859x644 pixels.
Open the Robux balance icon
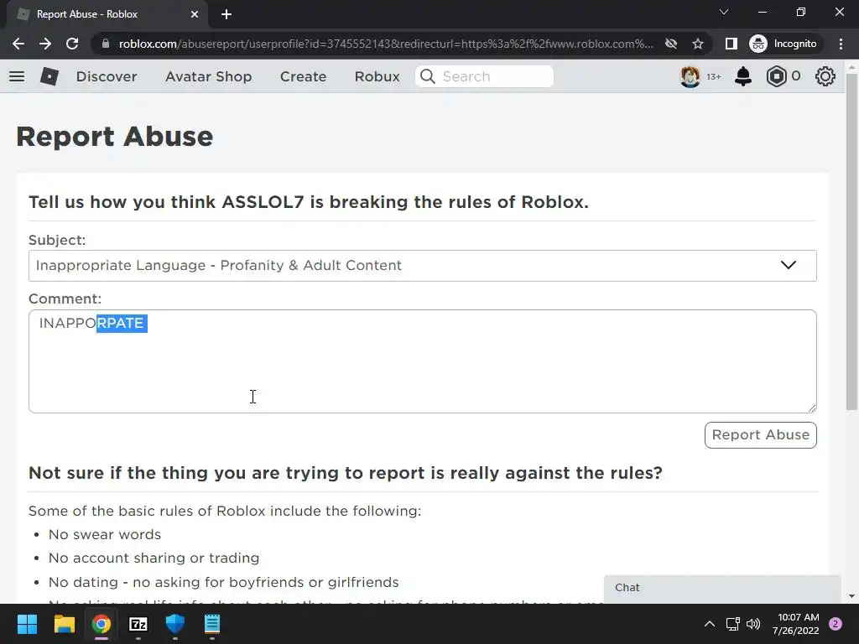(x=776, y=76)
